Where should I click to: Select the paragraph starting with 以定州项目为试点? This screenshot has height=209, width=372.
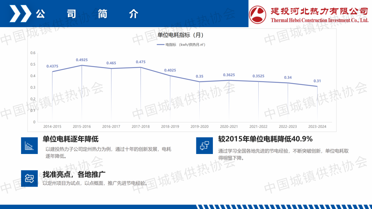[x=95, y=183]
